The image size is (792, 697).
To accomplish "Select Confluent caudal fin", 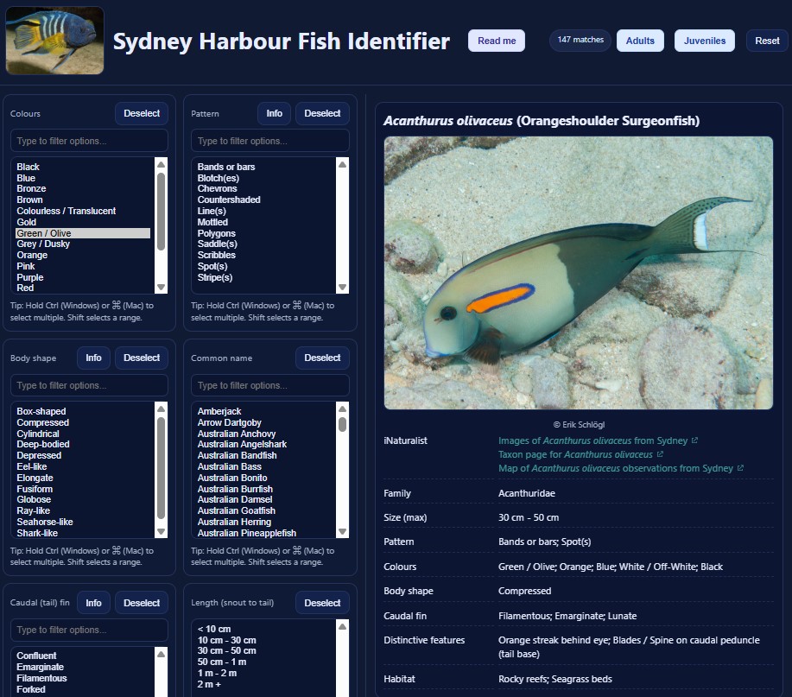I will pyautogui.click(x=83, y=656).
